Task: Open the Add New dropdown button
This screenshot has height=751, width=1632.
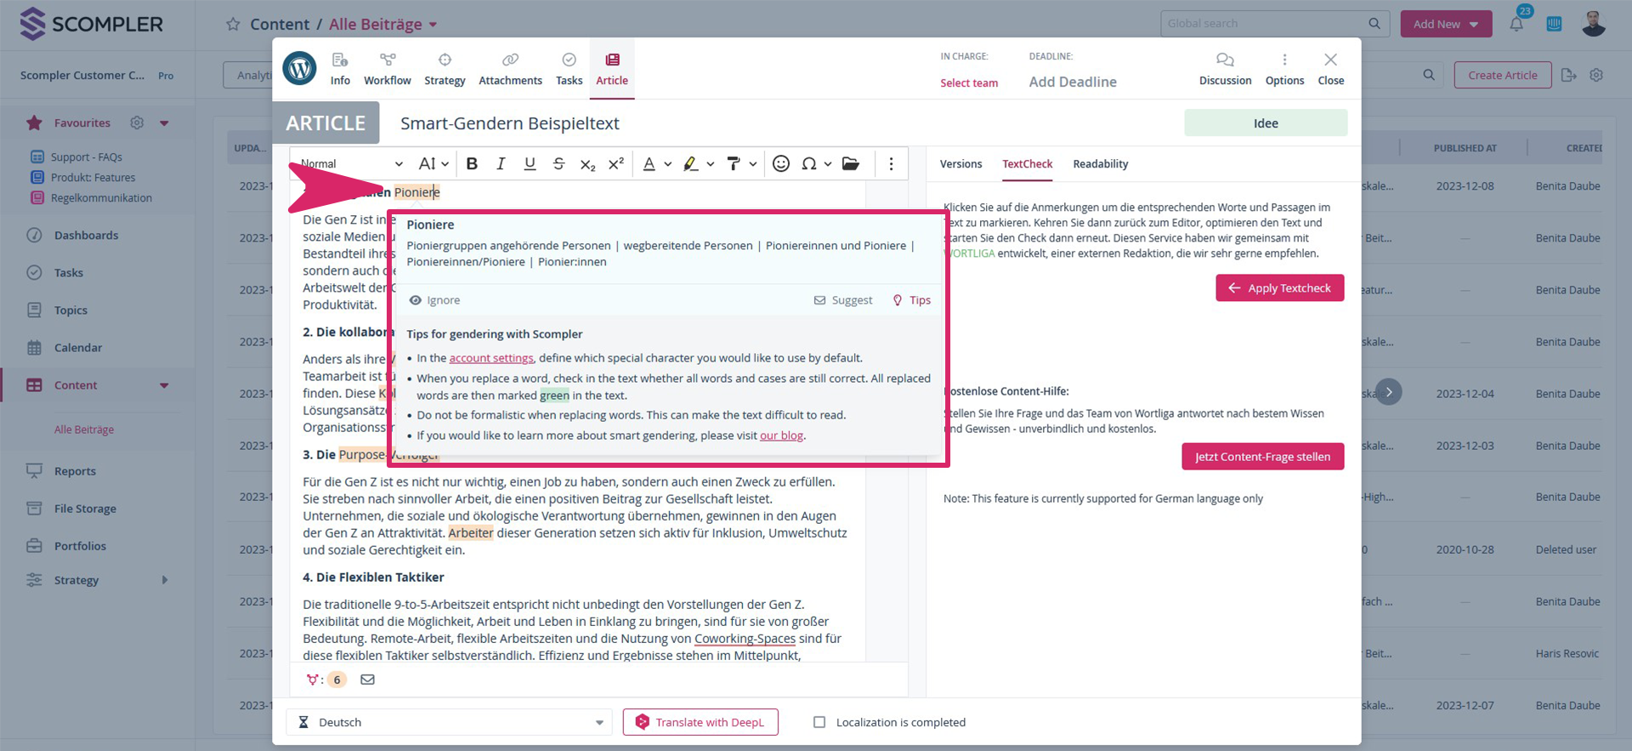Action: click(1445, 24)
